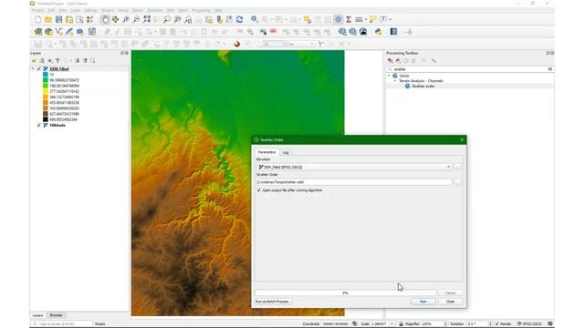Click the New Shapefile Layer icon

(58, 32)
